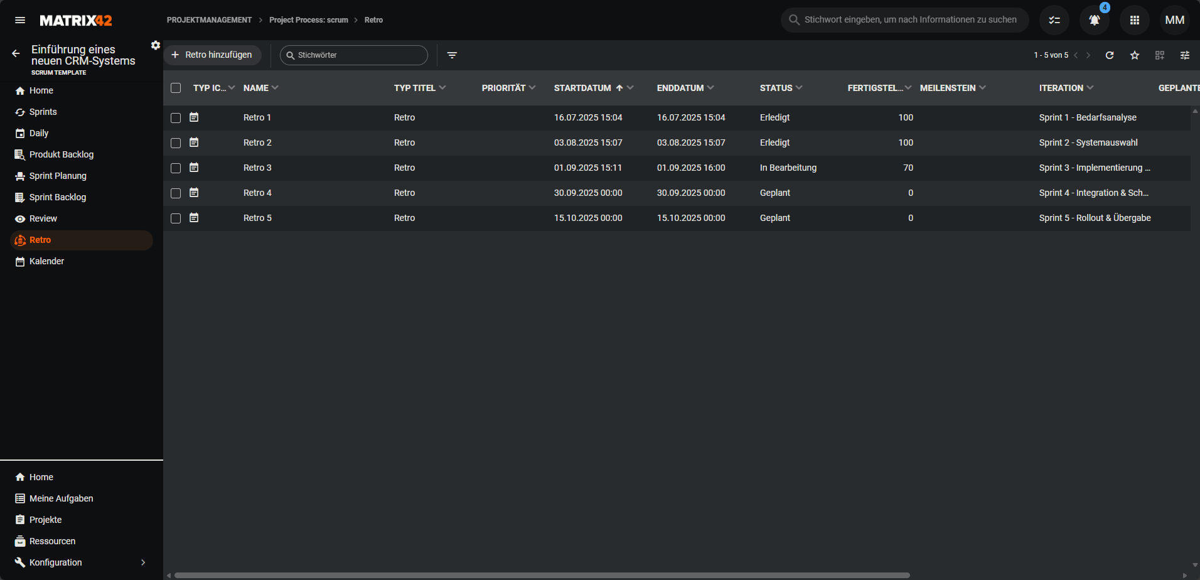Check the Retro 1 row checkbox
This screenshot has width=1200, height=580.
pyautogui.click(x=176, y=118)
